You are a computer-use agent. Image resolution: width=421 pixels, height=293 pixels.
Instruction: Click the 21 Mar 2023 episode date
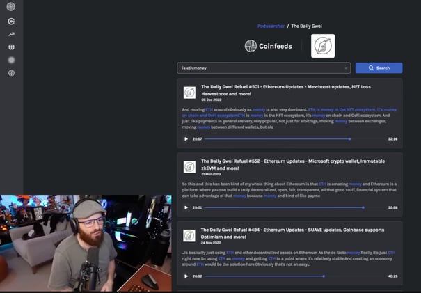coord(211,174)
